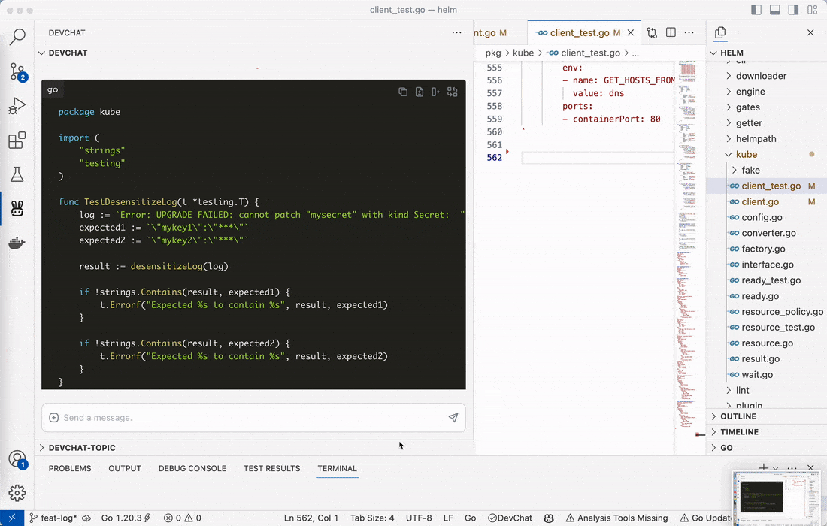The width and height of the screenshot is (827, 526).
Task: Copy the Go code snippet in DevChat
Action: [x=404, y=91]
